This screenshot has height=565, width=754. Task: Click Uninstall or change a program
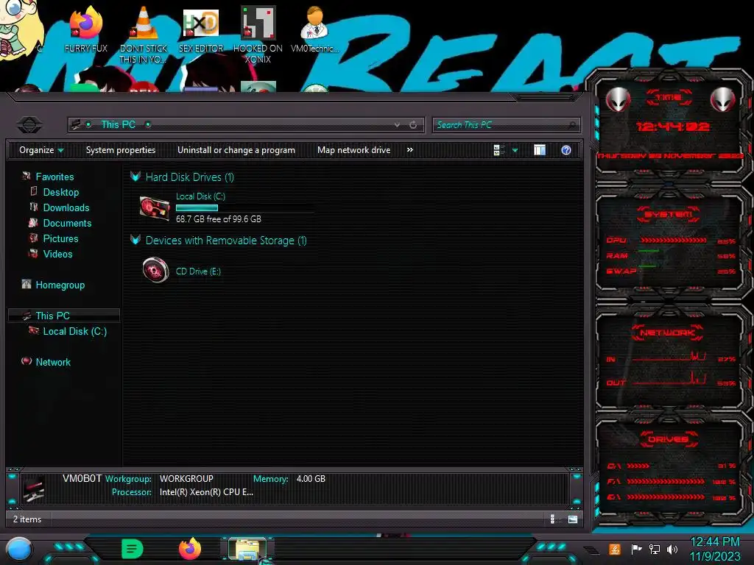236,150
